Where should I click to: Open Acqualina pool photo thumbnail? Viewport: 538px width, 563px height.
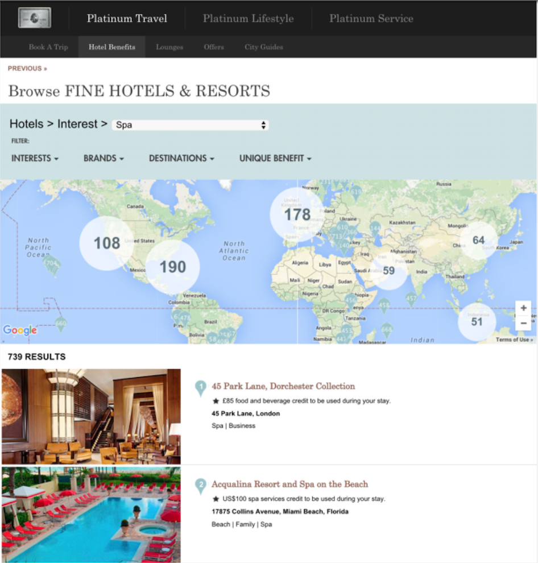click(91, 515)
